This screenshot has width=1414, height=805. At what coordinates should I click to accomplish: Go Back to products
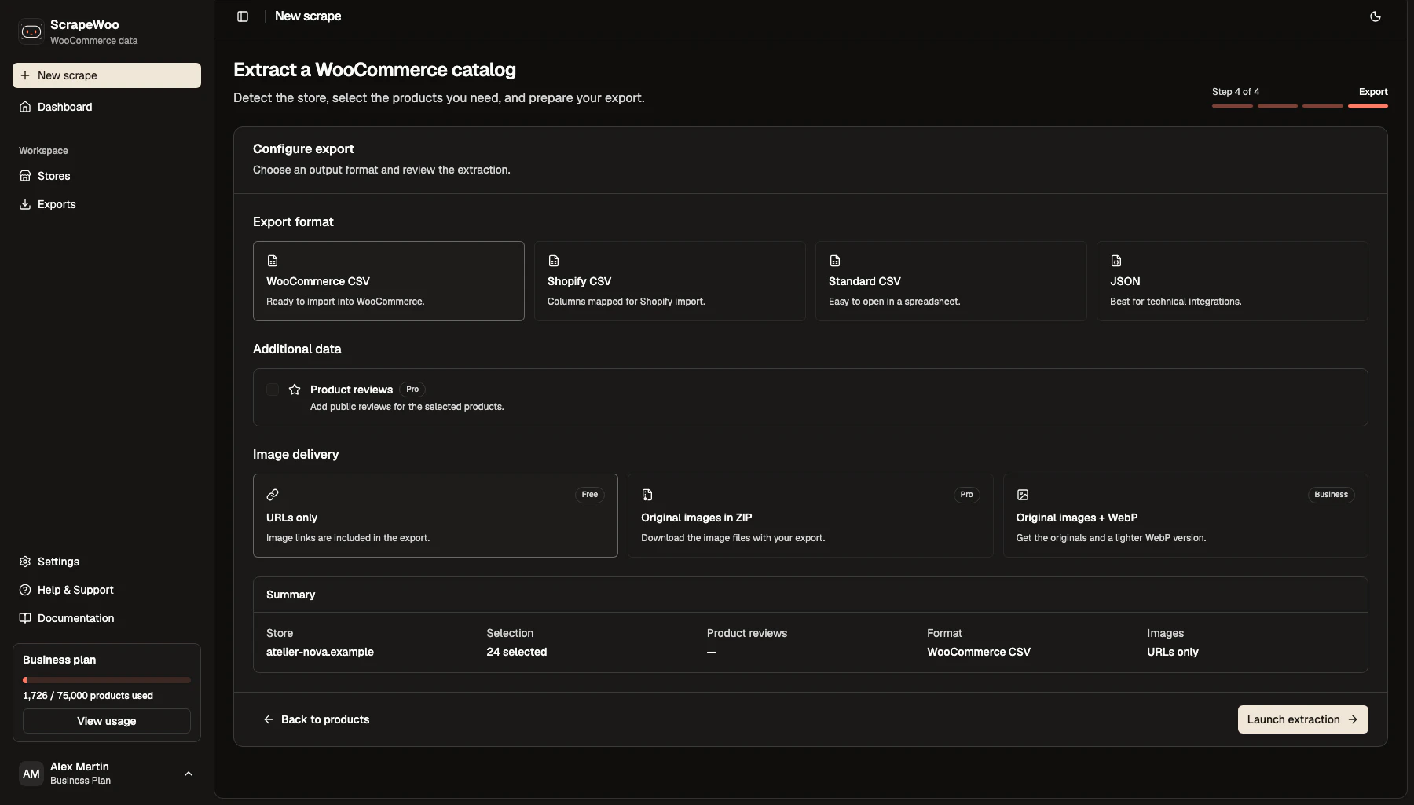tap(316, 719)
